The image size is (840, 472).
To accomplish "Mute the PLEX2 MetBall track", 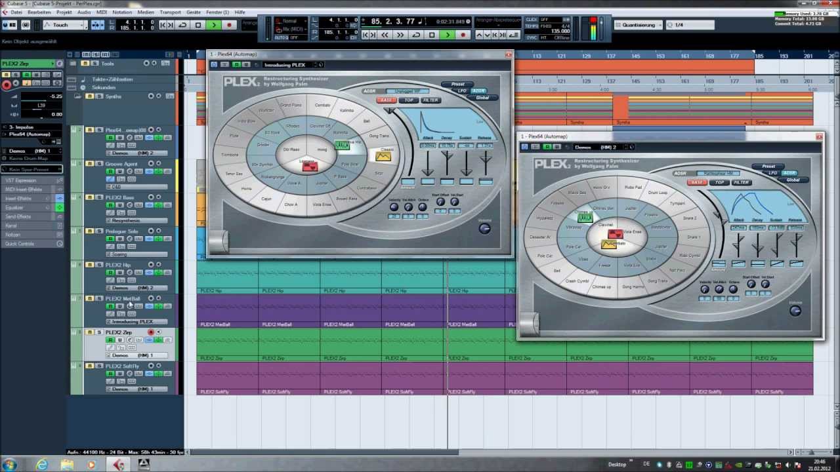I will click(90, 299).
